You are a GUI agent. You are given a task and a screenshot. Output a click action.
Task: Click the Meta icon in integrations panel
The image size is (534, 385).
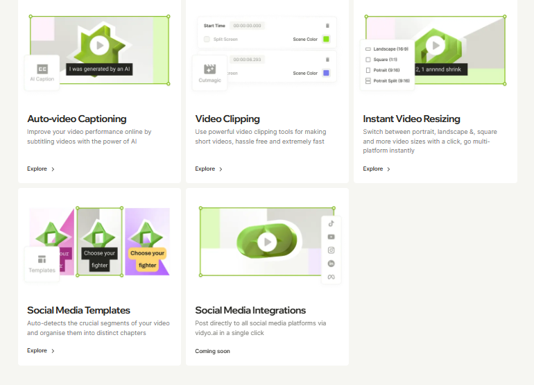pyautogui.click(x=331, y=277)
